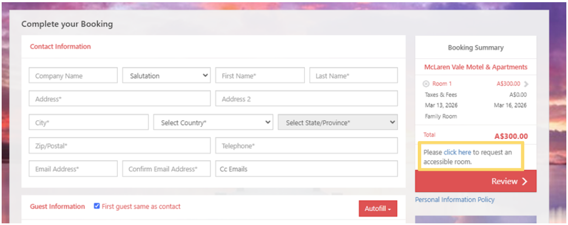Select the Last Name input box
This screenshot has width=568, height=225.
click(x=354, y=75)
